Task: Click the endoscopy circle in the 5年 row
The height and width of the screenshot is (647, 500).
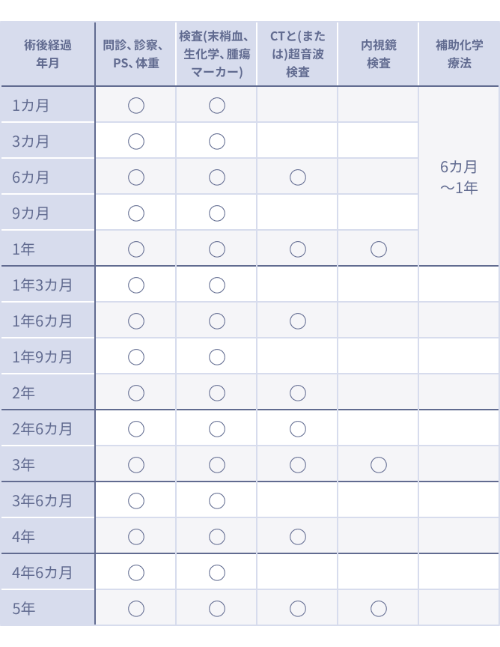Action: 379,608
